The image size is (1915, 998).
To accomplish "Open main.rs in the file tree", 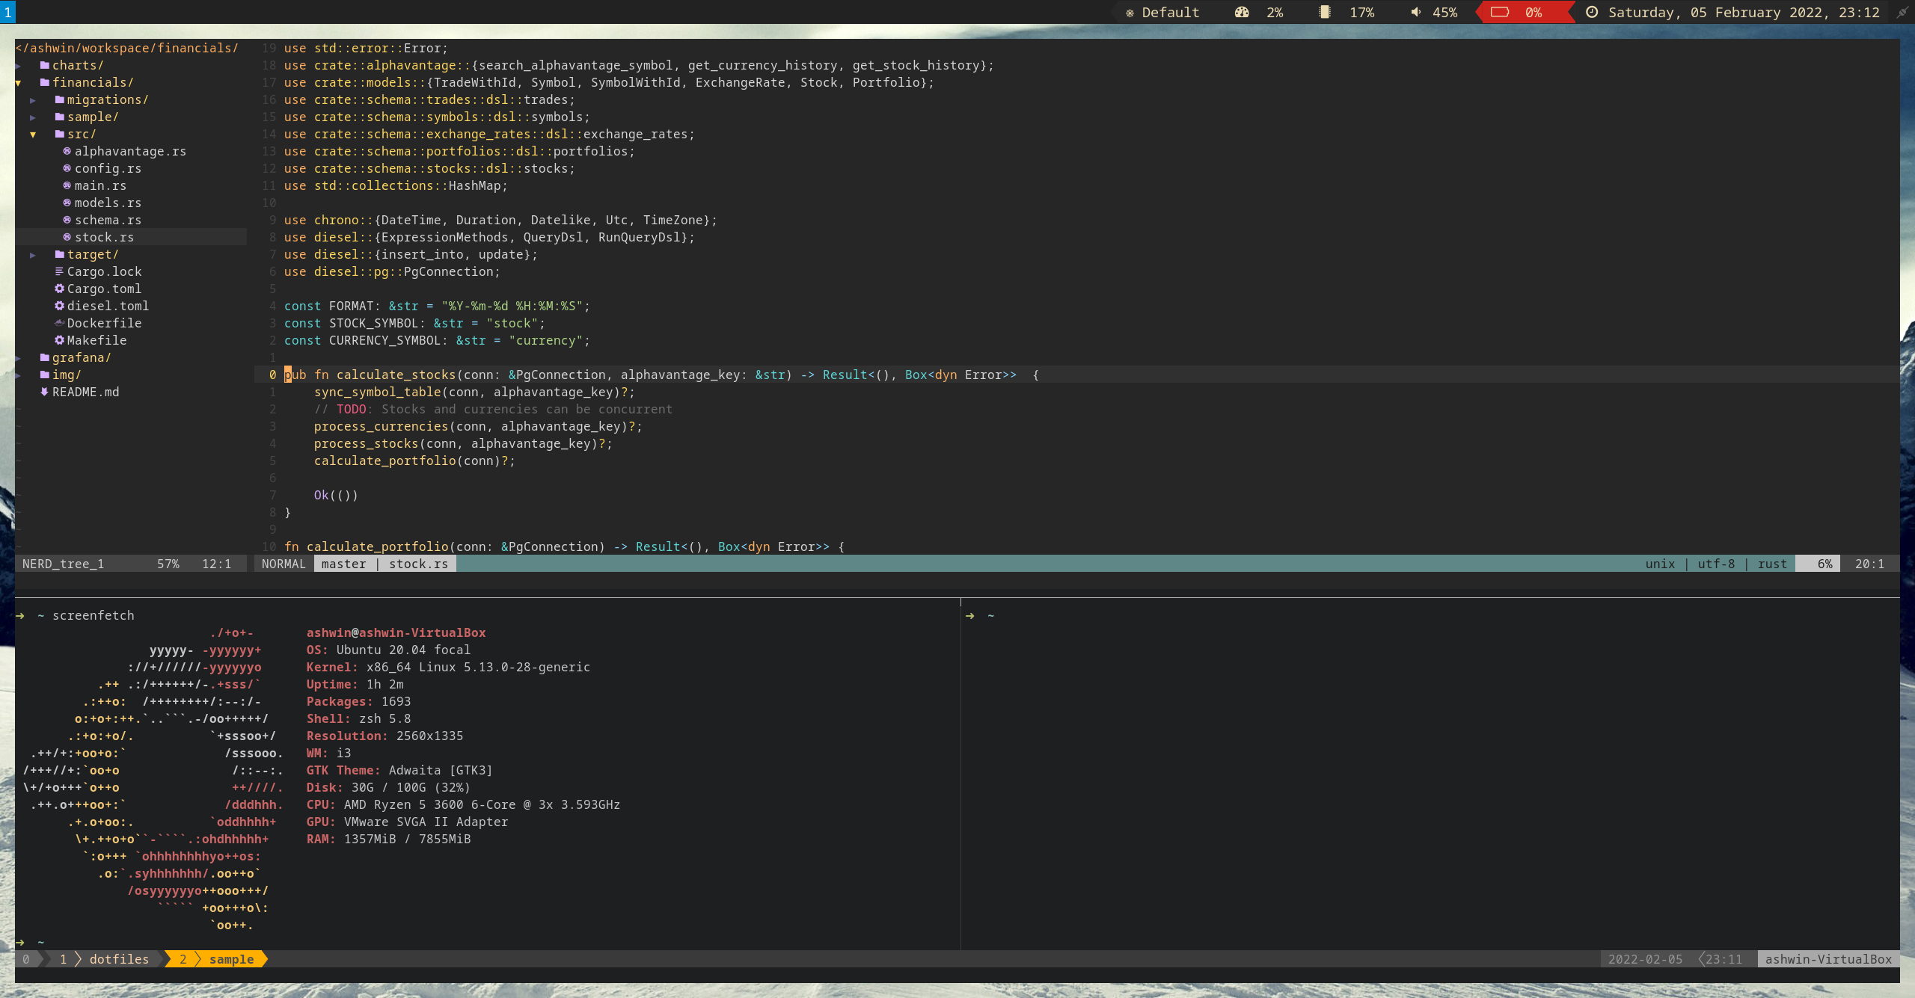I will coord(100,185).
